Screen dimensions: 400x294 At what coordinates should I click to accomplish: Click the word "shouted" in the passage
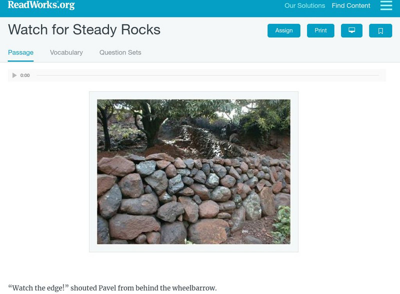83,288
